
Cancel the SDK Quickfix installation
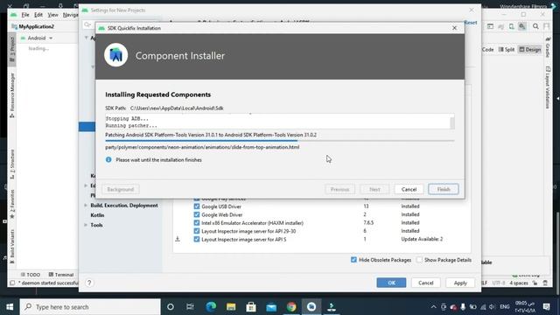(x=409, y=189)
